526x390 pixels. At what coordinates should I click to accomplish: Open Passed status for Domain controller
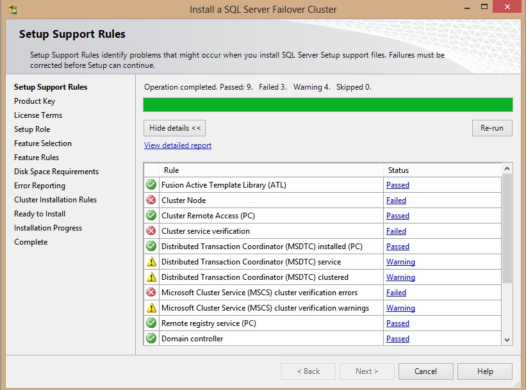[x=397, y=339]
